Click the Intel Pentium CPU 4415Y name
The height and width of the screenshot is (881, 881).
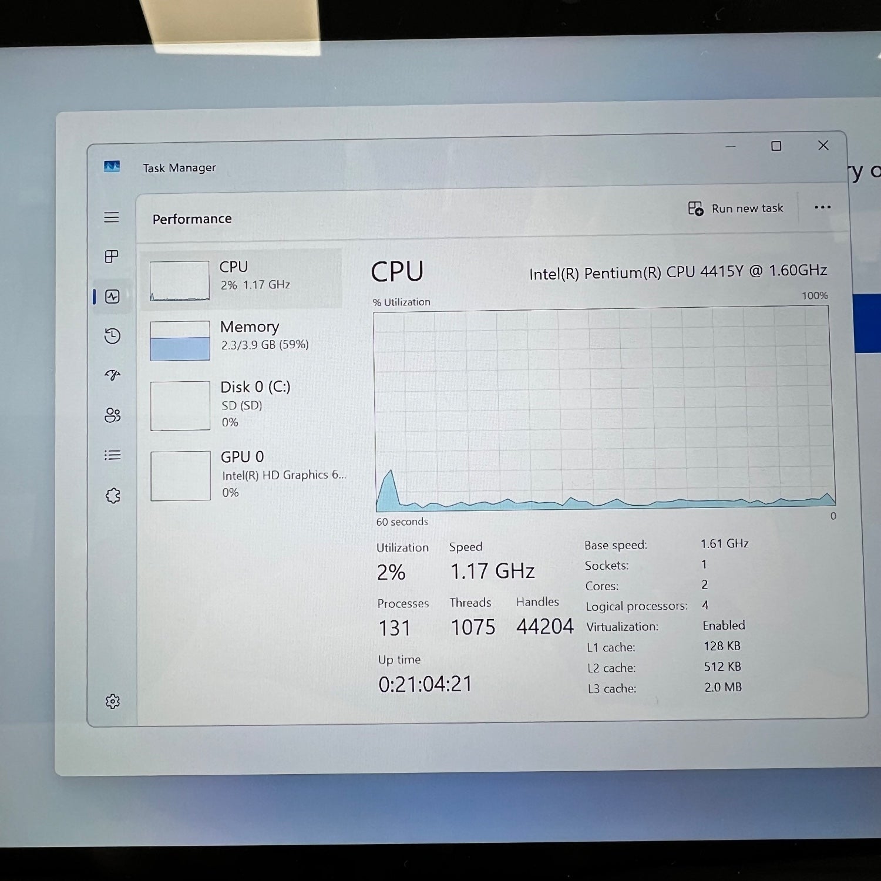tap(678, 272)
